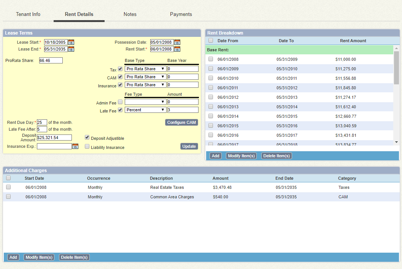The width and height of the screenshot is (402, 269).
Task: Enable the Liability Insurance checkbox
Action: [x=87, y=146]
